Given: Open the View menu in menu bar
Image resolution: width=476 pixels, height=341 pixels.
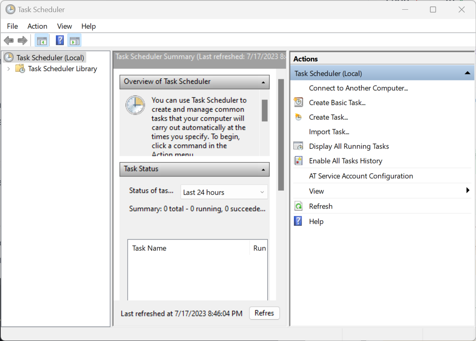Looking at the screenshot, I should [x=64, y=26].
